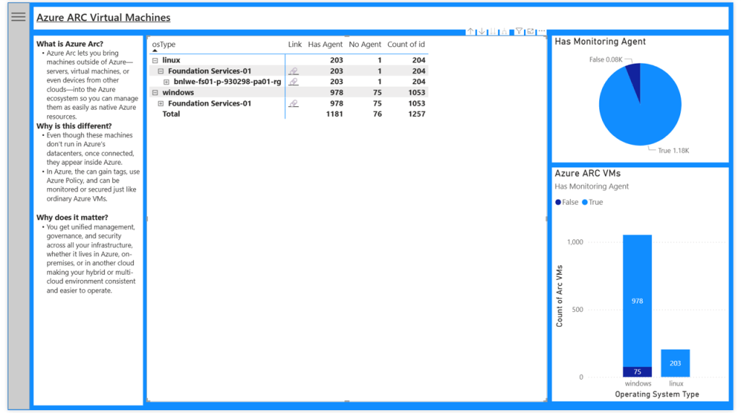Go to next level with double-arrow icon
The height and width of the screenshot is (413, 741).
click(494, 32)
